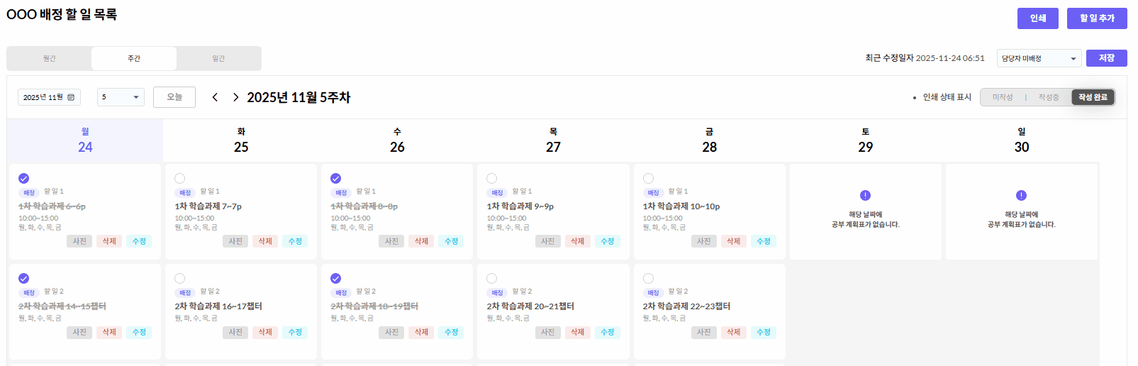
Task: Click the calendar icon in the date field
Action: tap(71, 97)
